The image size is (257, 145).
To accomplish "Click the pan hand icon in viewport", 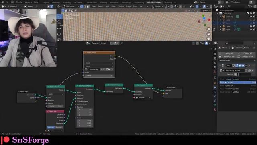I will point(208,34).
